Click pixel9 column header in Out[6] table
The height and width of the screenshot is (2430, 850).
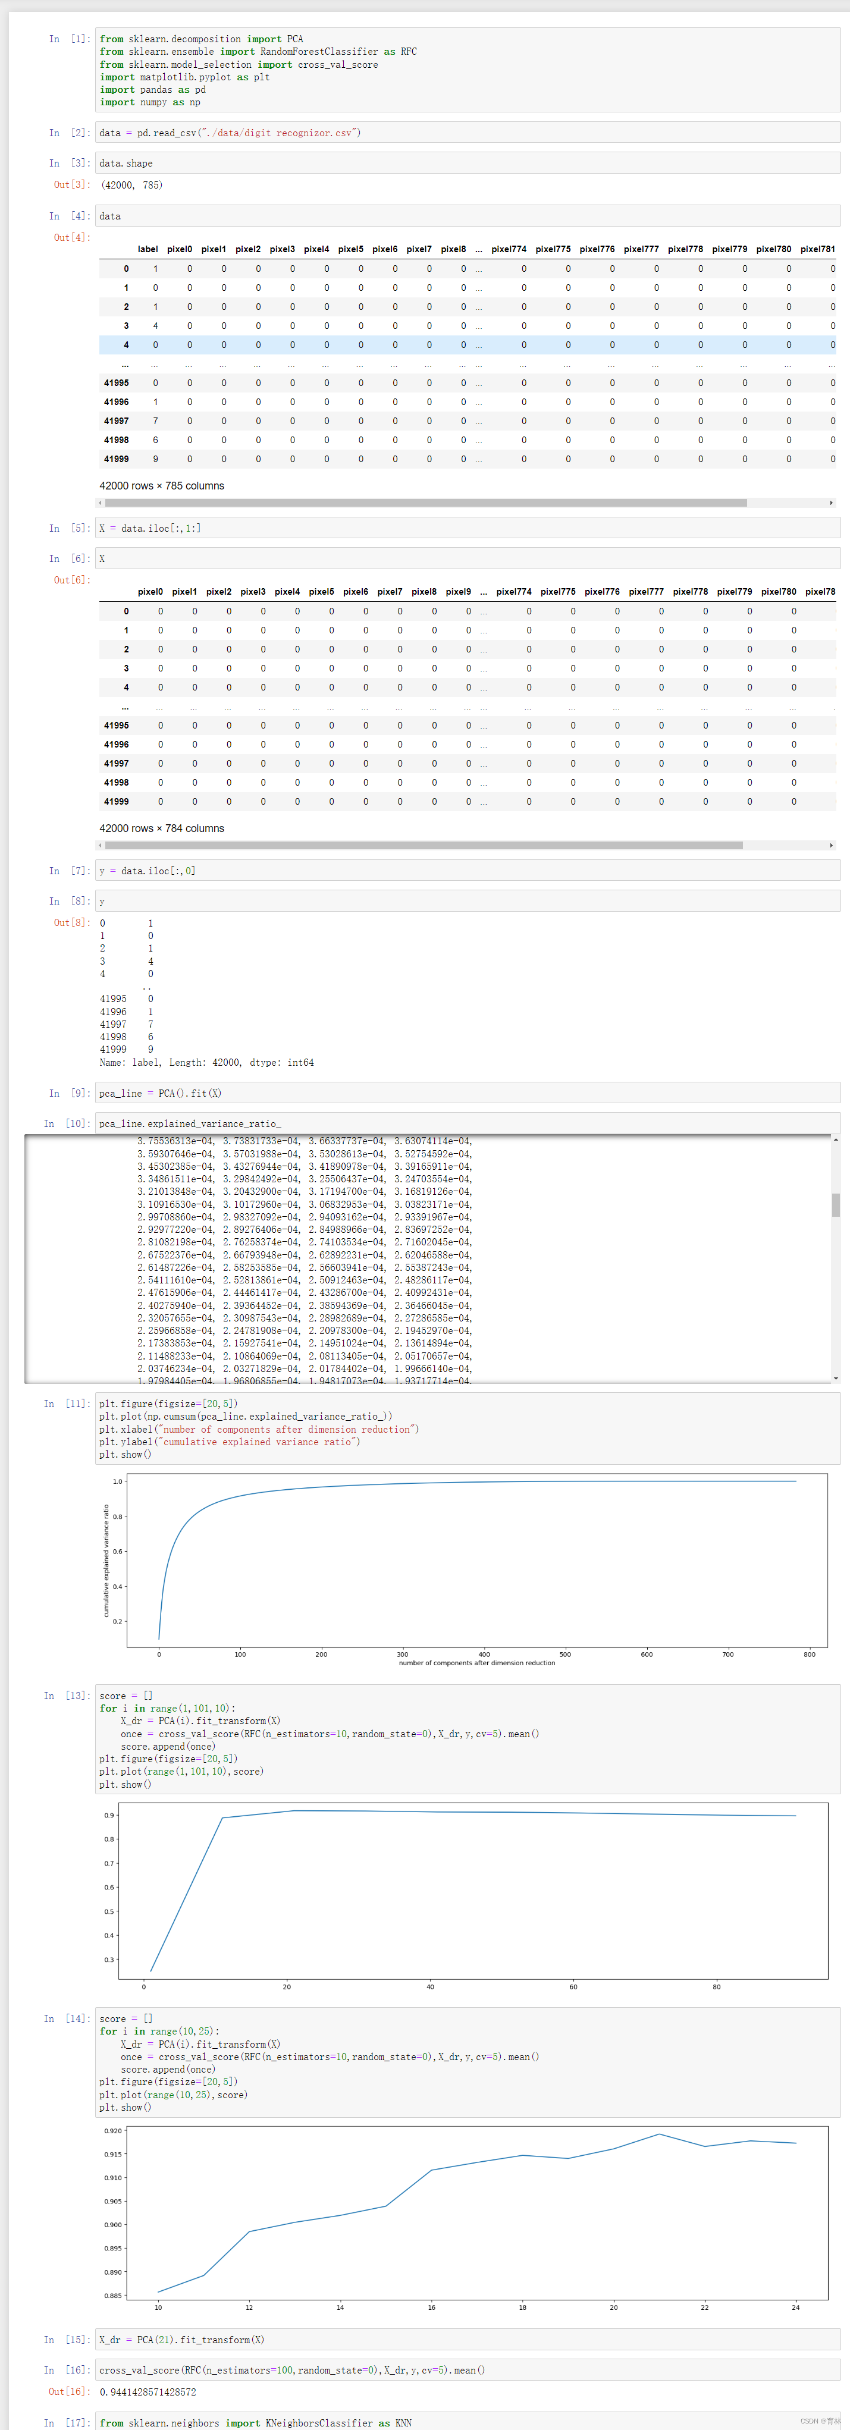459,592
